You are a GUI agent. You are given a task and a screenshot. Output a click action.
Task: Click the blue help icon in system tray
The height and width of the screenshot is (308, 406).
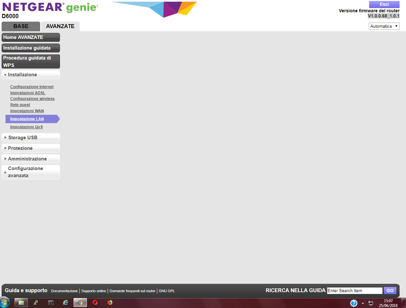coord(354,303)
